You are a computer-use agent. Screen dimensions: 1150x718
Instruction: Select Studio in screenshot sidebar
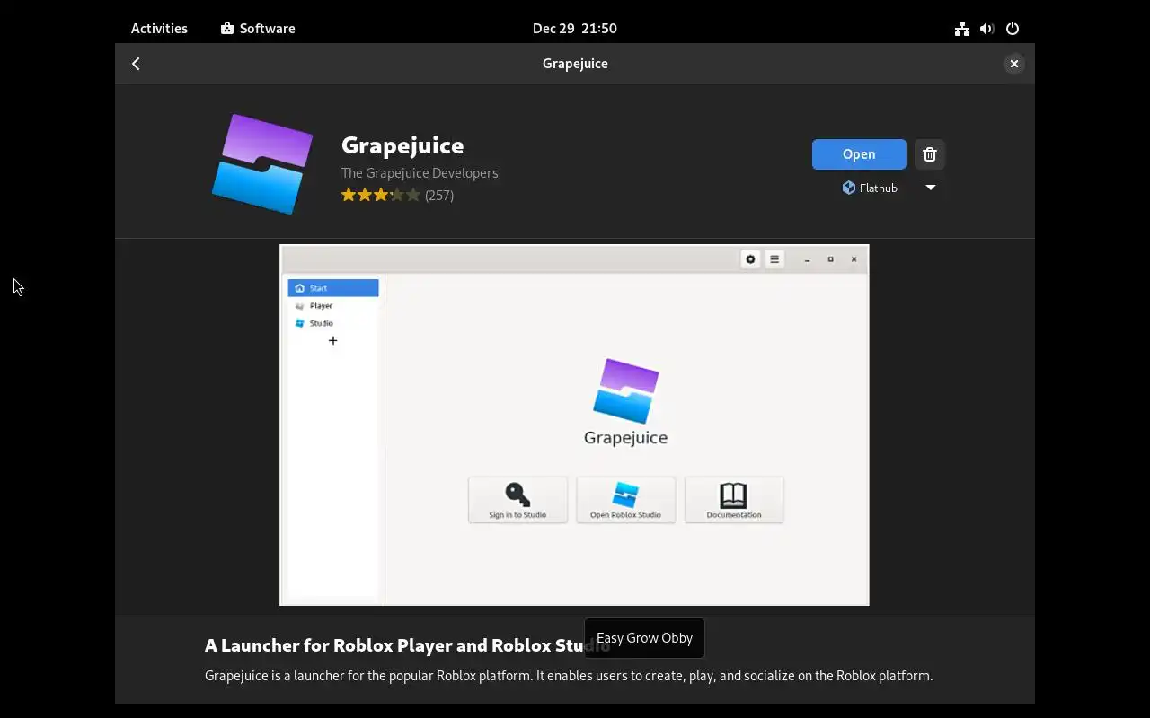pos(333,323)
